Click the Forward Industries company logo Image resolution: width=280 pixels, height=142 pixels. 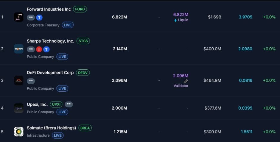18,17
